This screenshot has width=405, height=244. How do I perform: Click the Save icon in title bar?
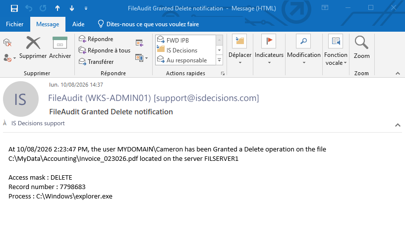(x=14, y=8)
